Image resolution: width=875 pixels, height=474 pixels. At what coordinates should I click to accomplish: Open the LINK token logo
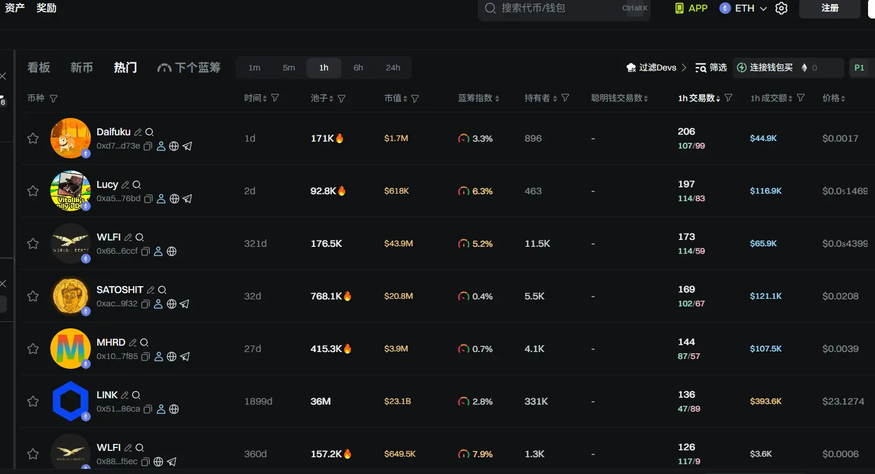(71, 401)
